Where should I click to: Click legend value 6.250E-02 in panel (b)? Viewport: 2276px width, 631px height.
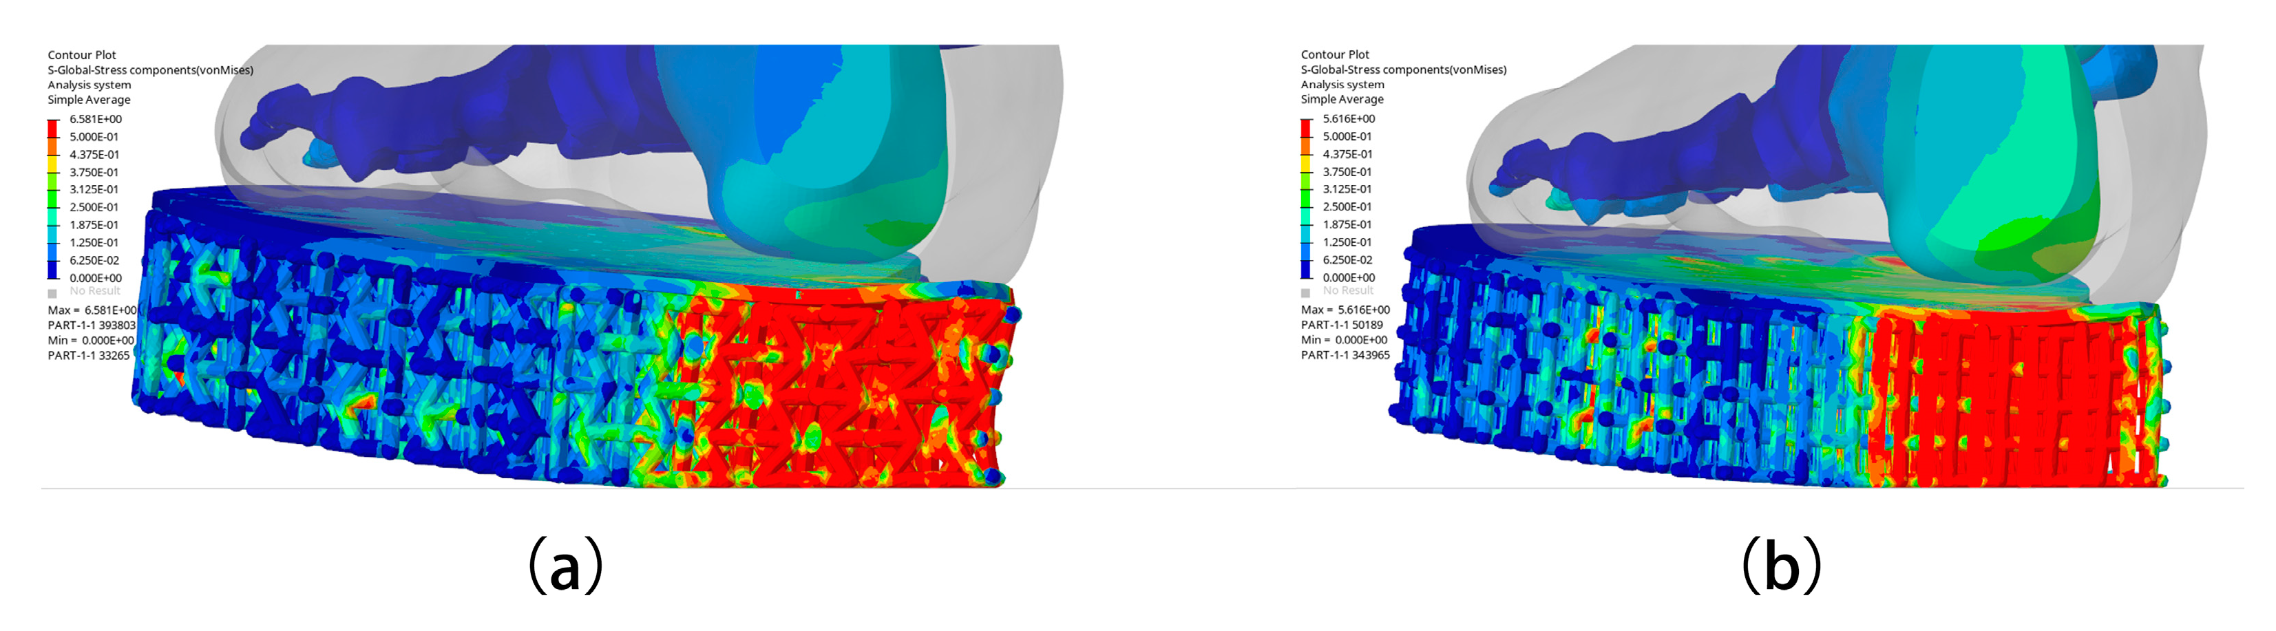(x=1347, y=259)
